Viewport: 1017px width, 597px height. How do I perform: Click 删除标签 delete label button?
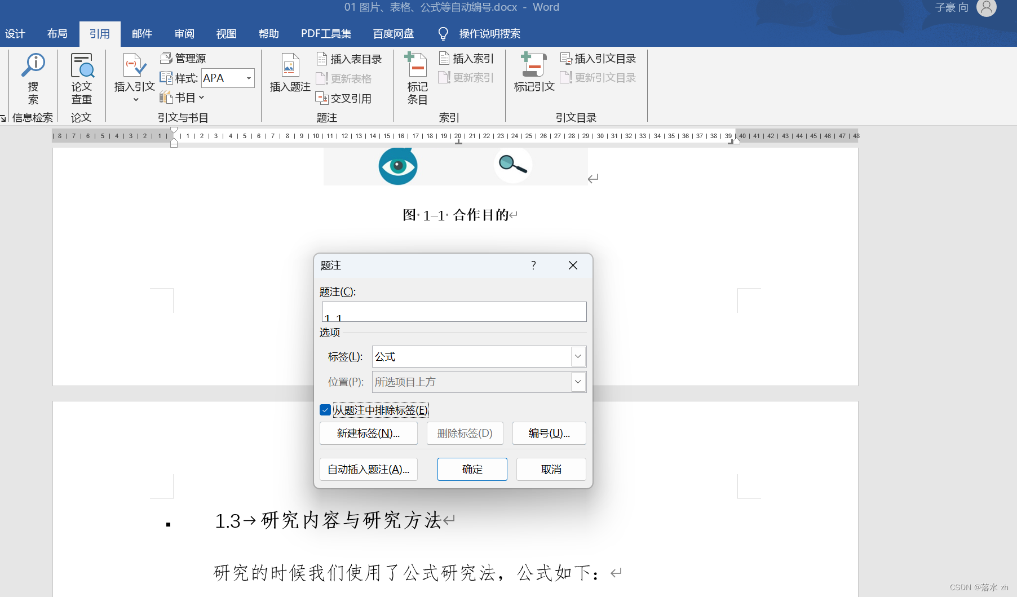(x=465, y=433)
